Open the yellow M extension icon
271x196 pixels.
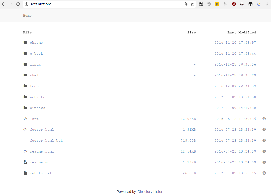click(217, 4)
